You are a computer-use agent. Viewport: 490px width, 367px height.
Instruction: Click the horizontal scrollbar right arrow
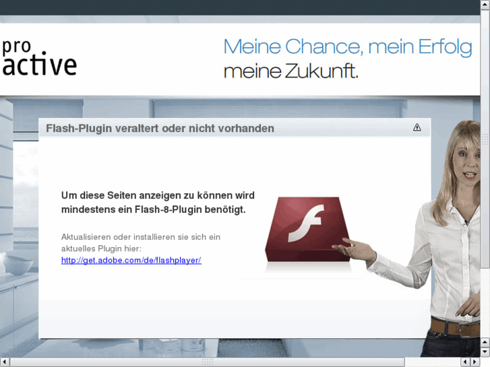(475, 362)
